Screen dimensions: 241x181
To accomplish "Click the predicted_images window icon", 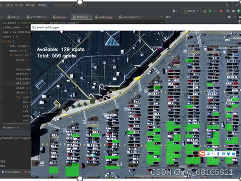I will coord(34,27).
